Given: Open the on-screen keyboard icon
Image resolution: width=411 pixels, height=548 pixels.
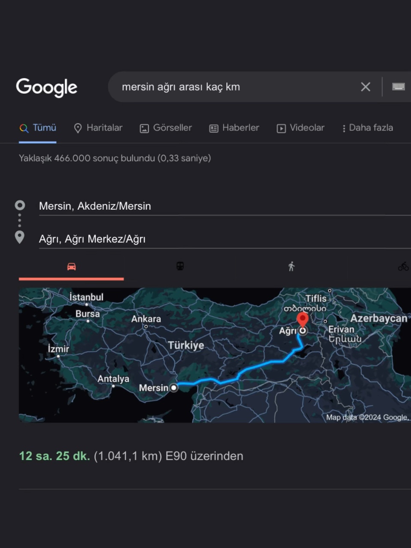Looking at the screenshot, I should [398, 87].
